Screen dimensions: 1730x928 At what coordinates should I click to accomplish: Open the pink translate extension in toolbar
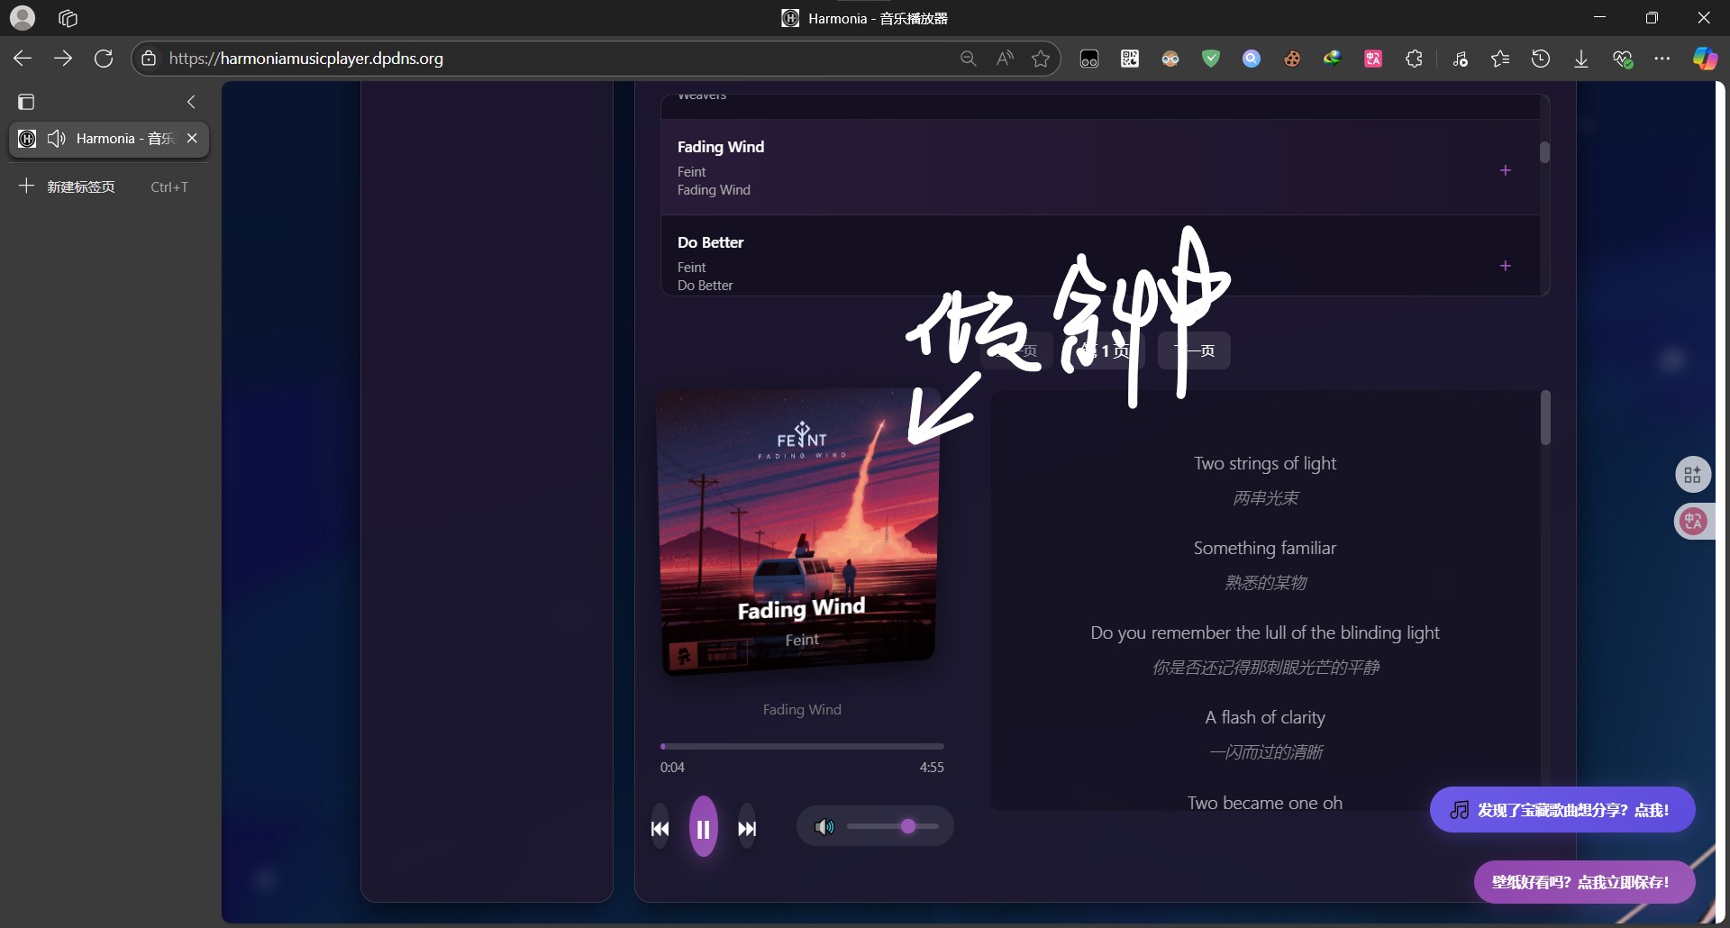(1373, 59)
